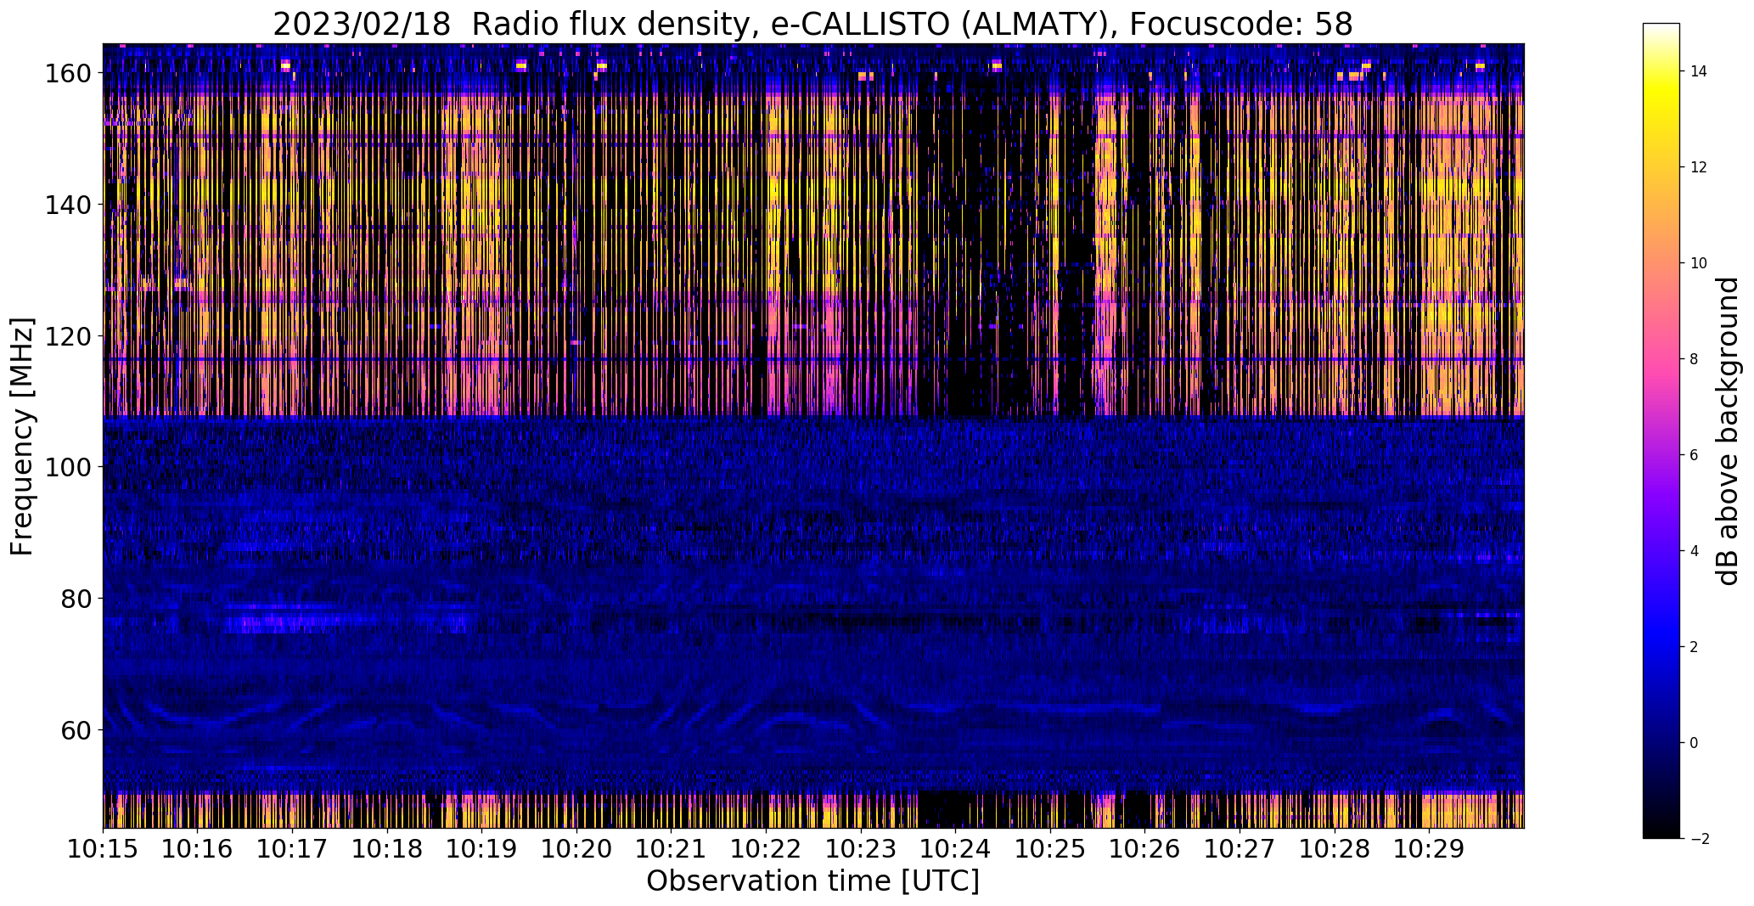Click the colorbar tick label 14
Screen dimensions: 1754x906
pyautogui.click(x=1699, y=71)
